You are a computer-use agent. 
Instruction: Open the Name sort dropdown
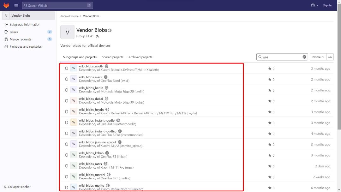[318, 57]
